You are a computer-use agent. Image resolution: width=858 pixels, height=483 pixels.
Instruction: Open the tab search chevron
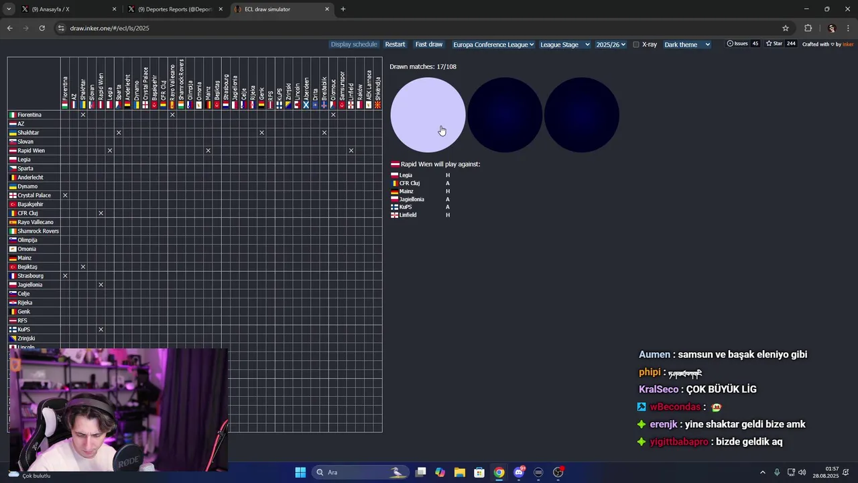click(8, 9)
